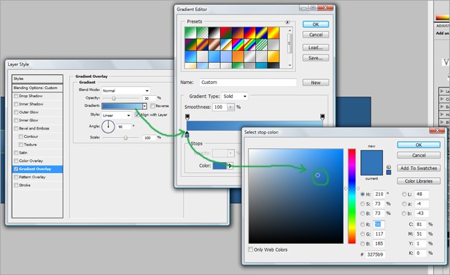Open the gradient Presets flyout menu arrow

[x=287, y=22]
